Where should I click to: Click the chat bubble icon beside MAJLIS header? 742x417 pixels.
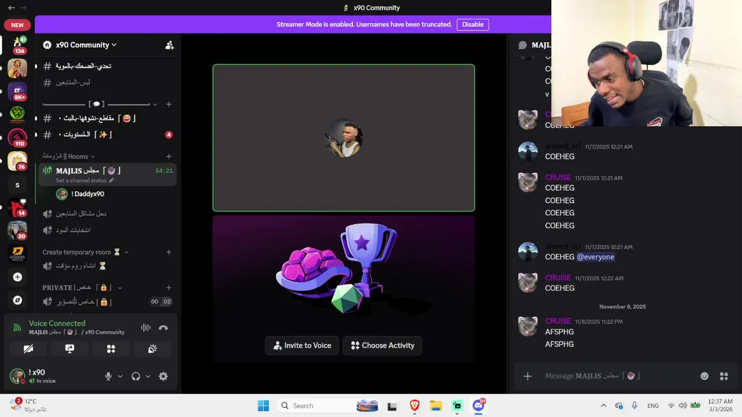(522, 45)
